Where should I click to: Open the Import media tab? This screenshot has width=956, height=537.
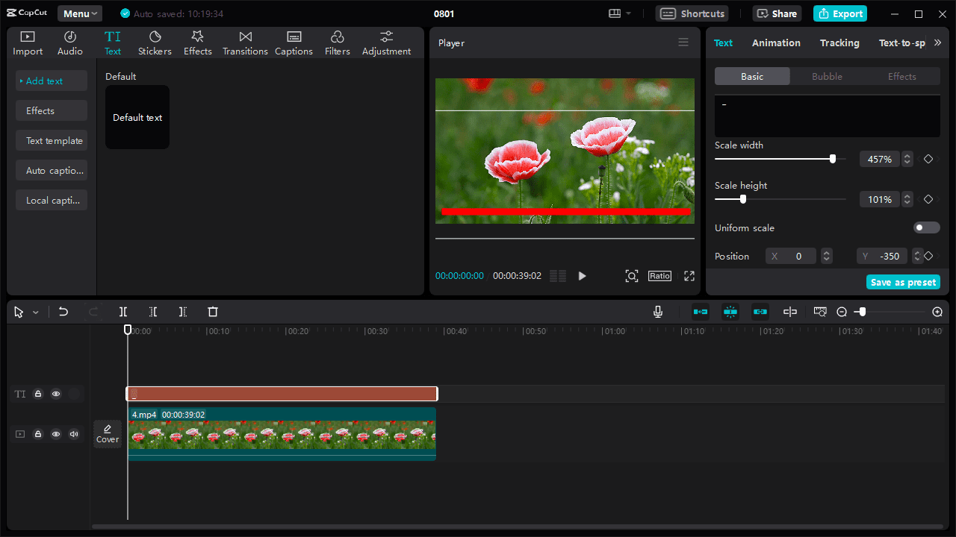point(28,43)
